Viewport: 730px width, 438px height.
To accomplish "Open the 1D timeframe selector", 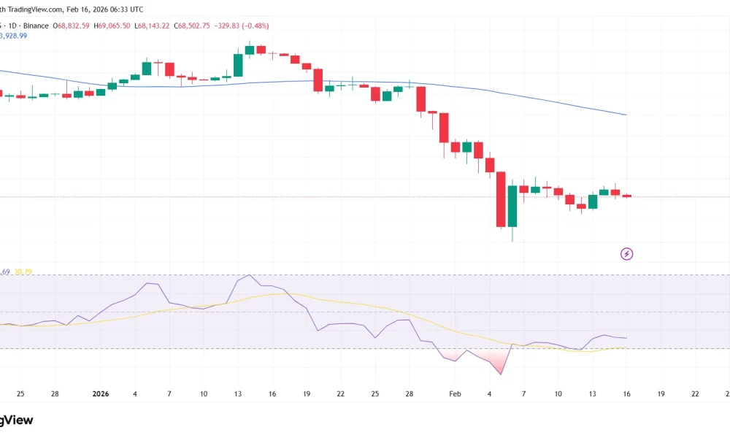I will (13, 25).
